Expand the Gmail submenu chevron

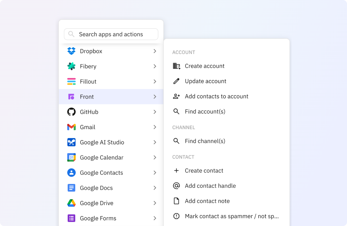click(x=155, y=127)
